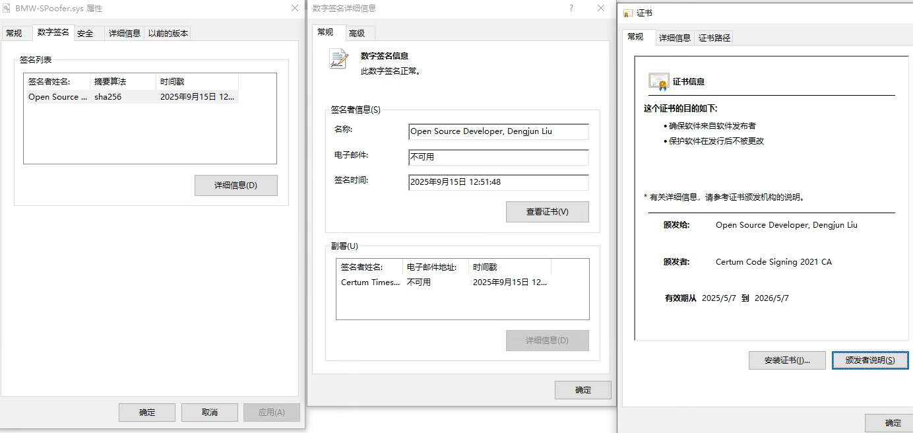Image resolution: width=913 pixels, height=433 pixels.
Task: Click 取消 in properties window
Action: click(x=210, y=413)
